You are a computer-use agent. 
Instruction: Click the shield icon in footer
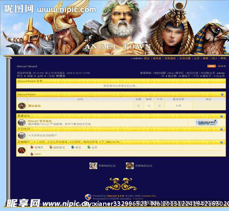click(88, 197)
